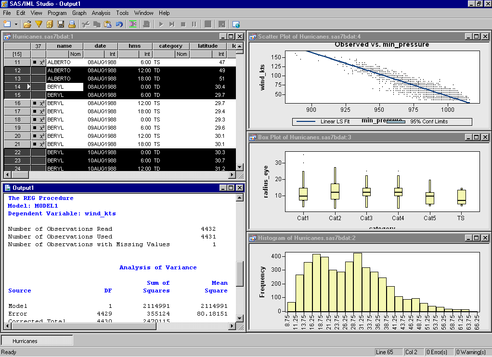Open the Edit menu
492x357 pixels.
[21, 13]
